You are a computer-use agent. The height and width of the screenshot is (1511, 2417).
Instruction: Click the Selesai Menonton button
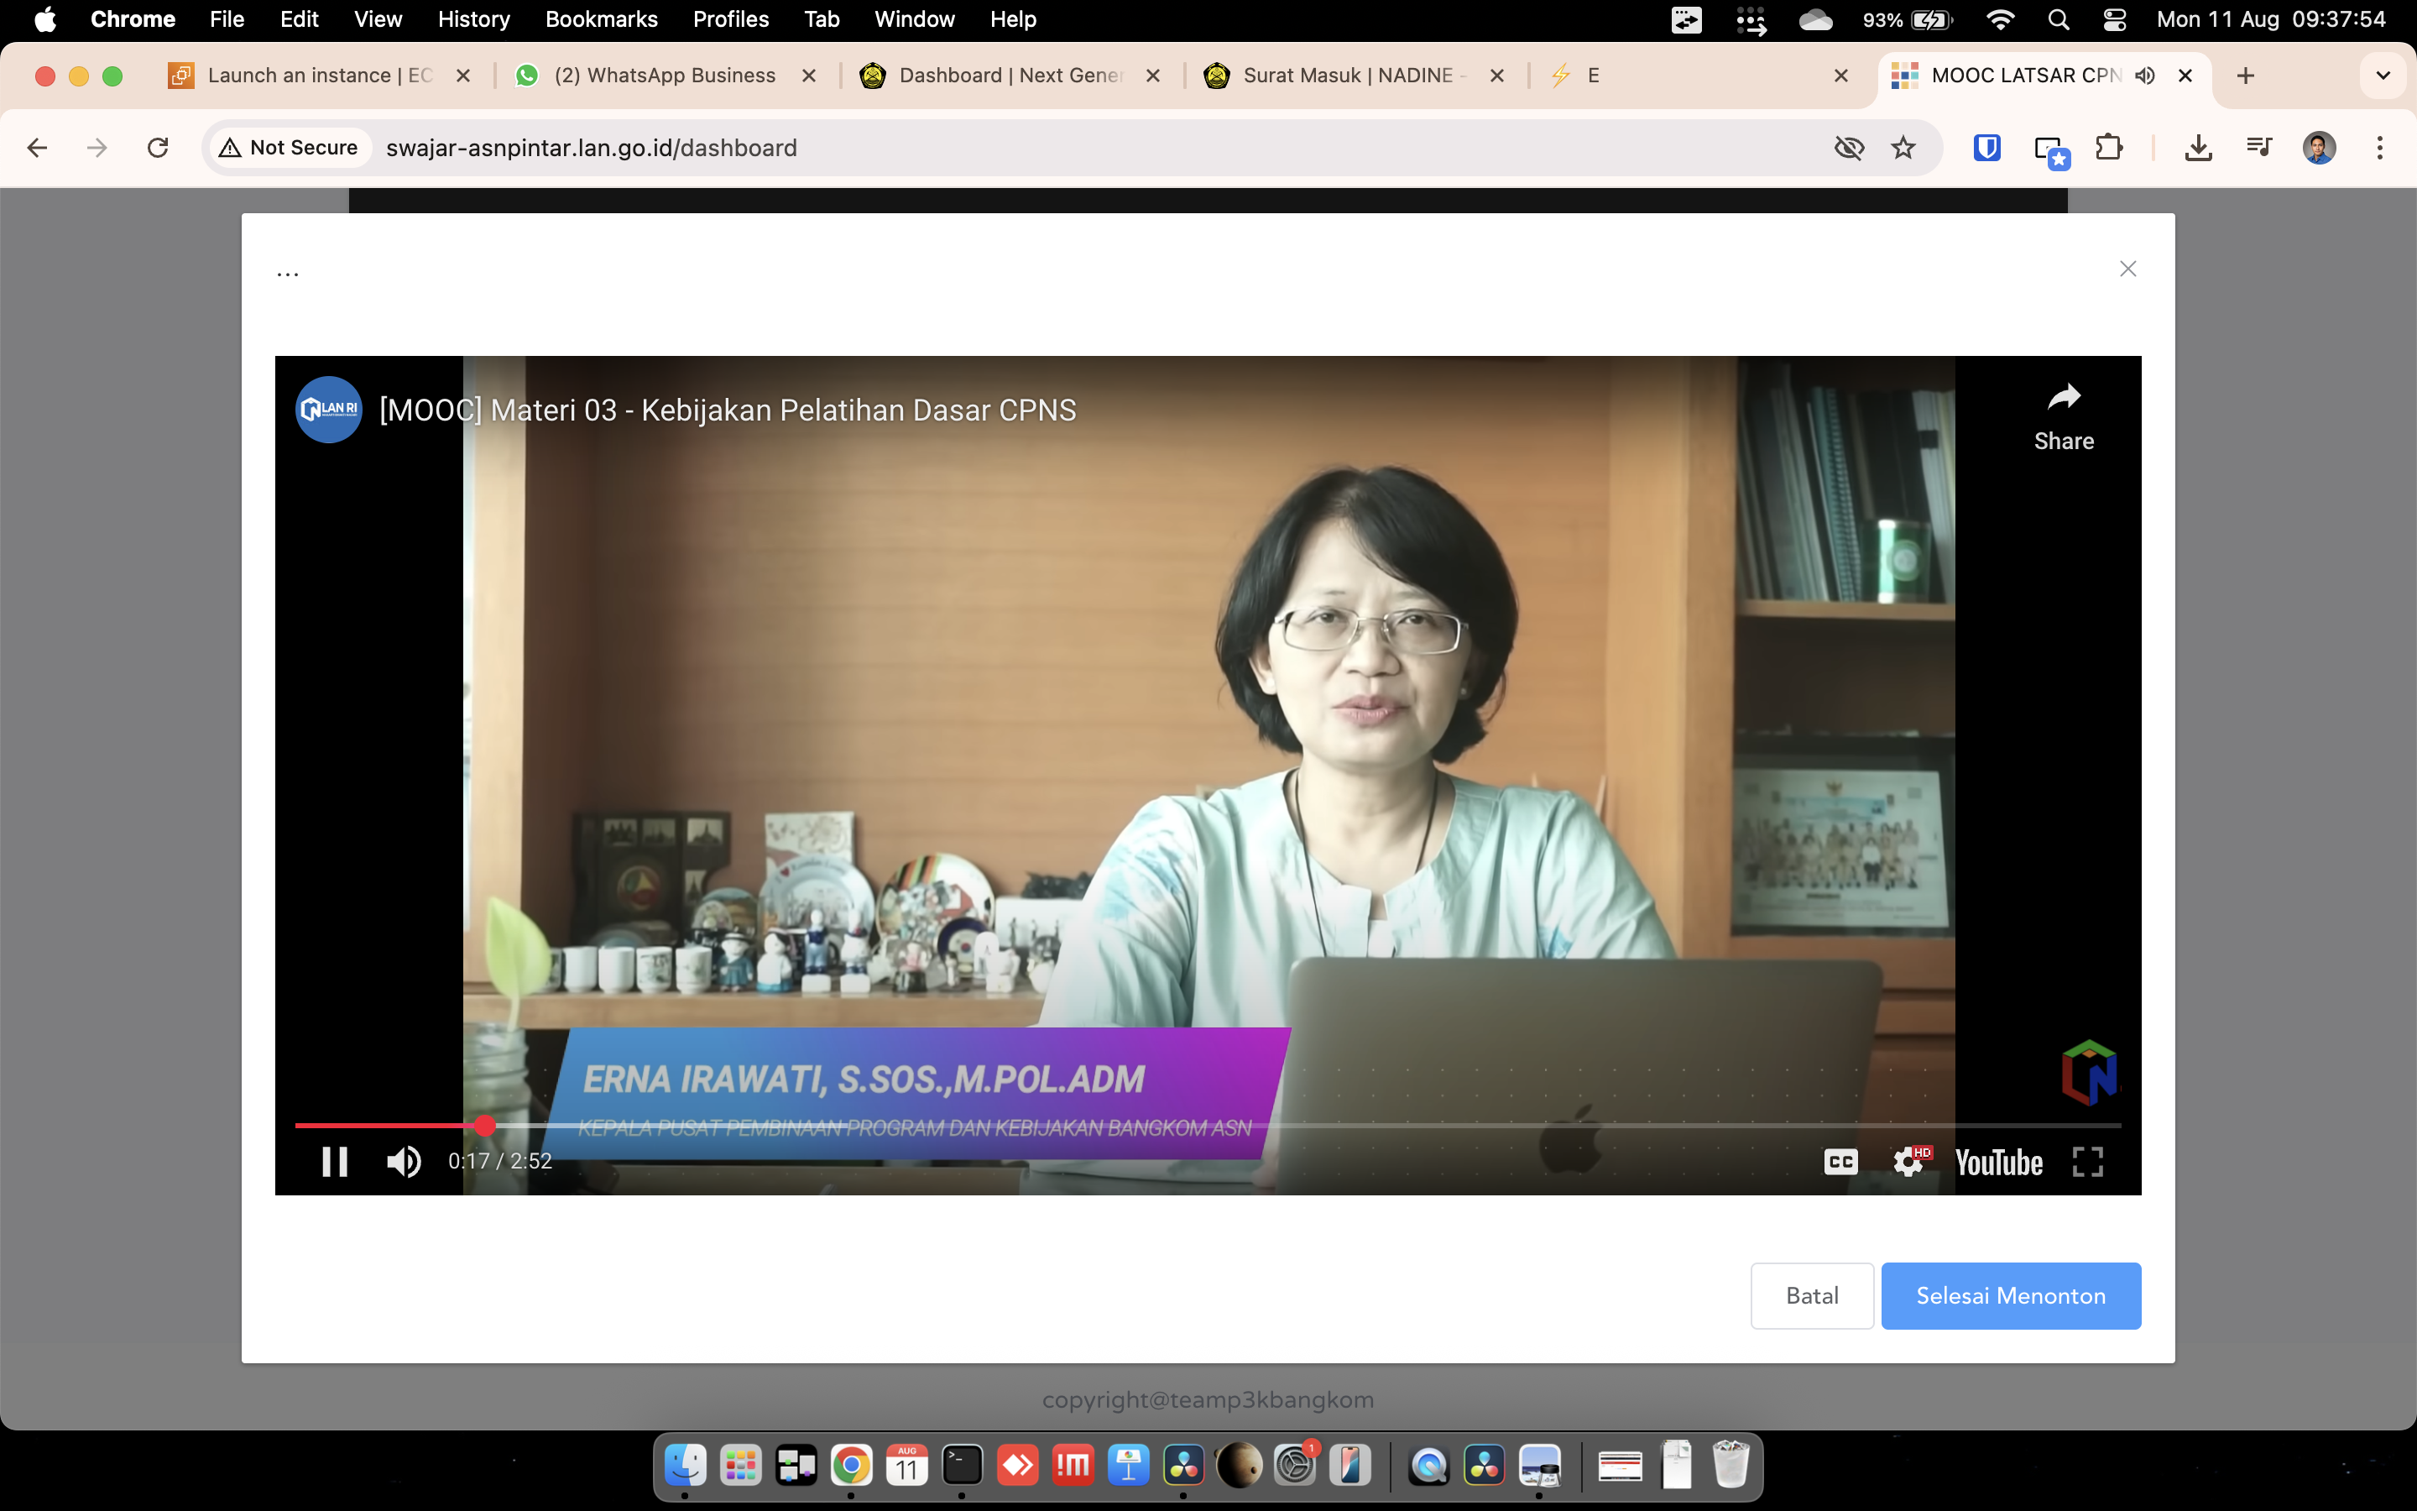(2011, 1295)
